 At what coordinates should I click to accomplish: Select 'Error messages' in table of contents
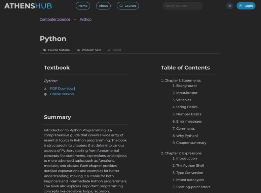189,121
